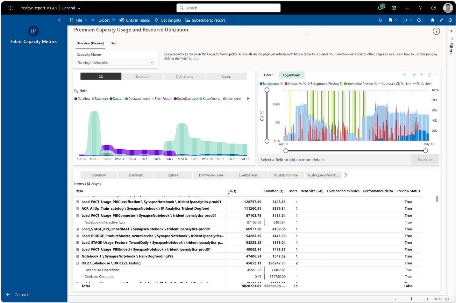This screenshot has height=303, width=456.
Task: Copy the CU % chart visual
Action: (x=414, y=75)
